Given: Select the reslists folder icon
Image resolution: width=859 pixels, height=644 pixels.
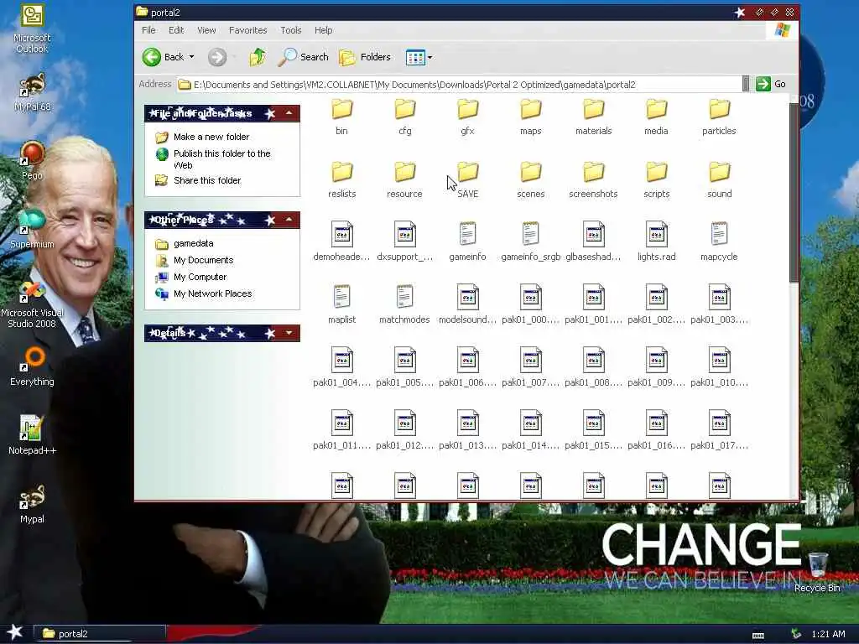Looking at the screenshot, I should [x=342, y=172].
